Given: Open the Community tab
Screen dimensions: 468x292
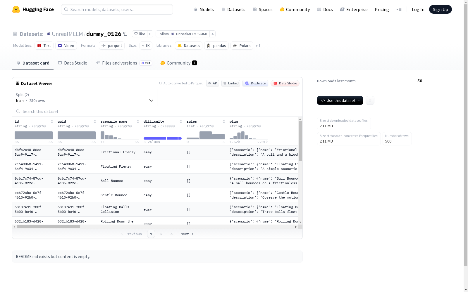Looking at the screenshot, I should click(178, 63).
